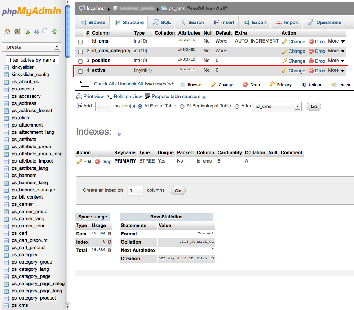Select the At Beginning of Table radio
Image resolution: width=354 pixels, height=310 pixels.
tap(182, 106)
